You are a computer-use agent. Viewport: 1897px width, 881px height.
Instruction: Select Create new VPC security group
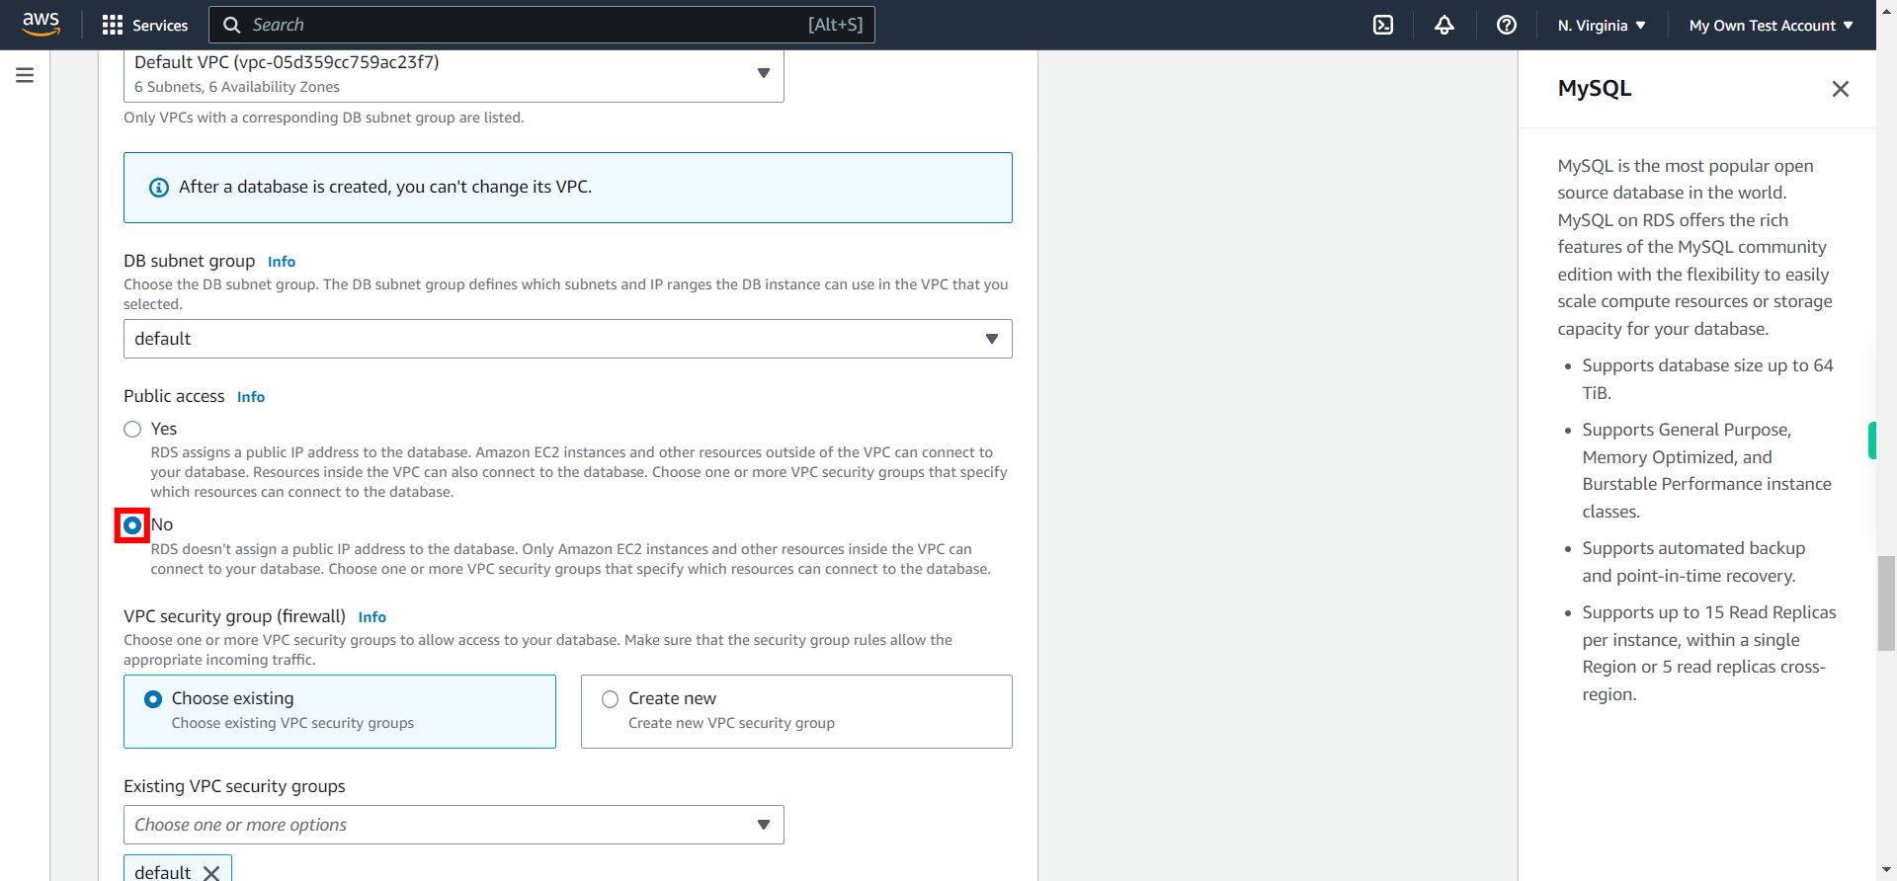(x=796, y=711)
